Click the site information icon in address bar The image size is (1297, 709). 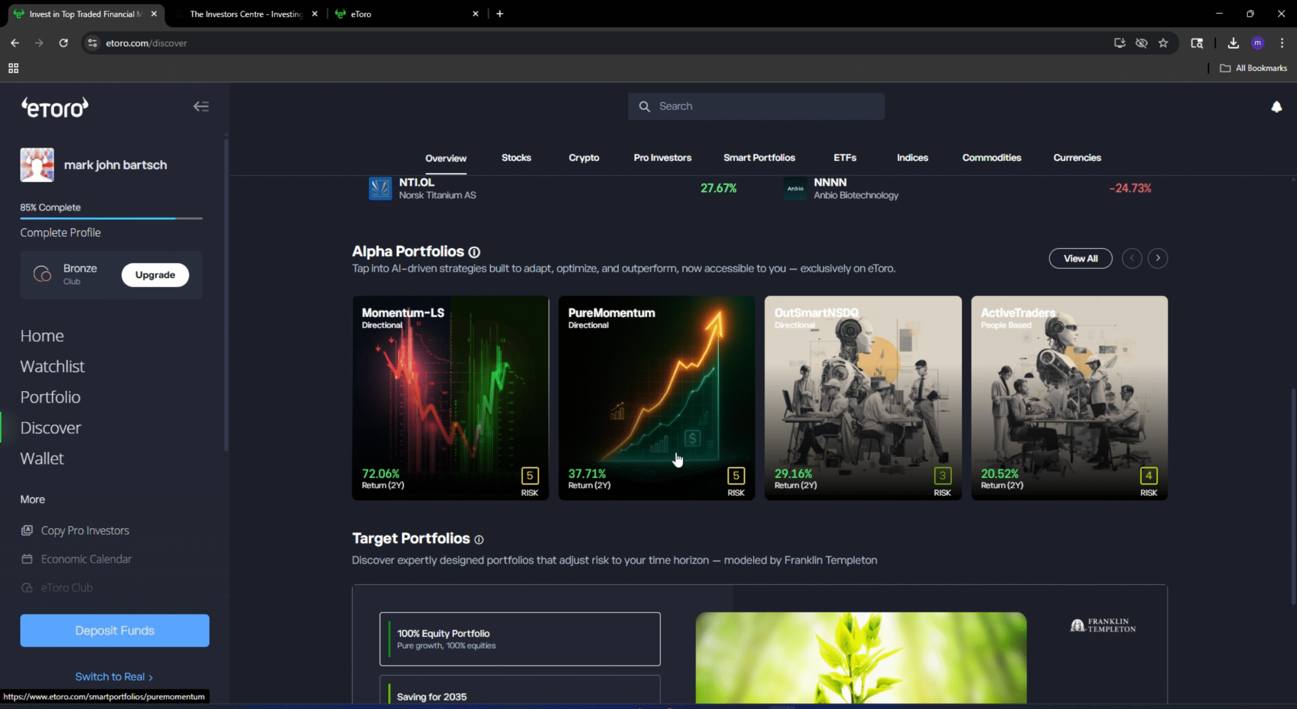(x=92, y=43)
